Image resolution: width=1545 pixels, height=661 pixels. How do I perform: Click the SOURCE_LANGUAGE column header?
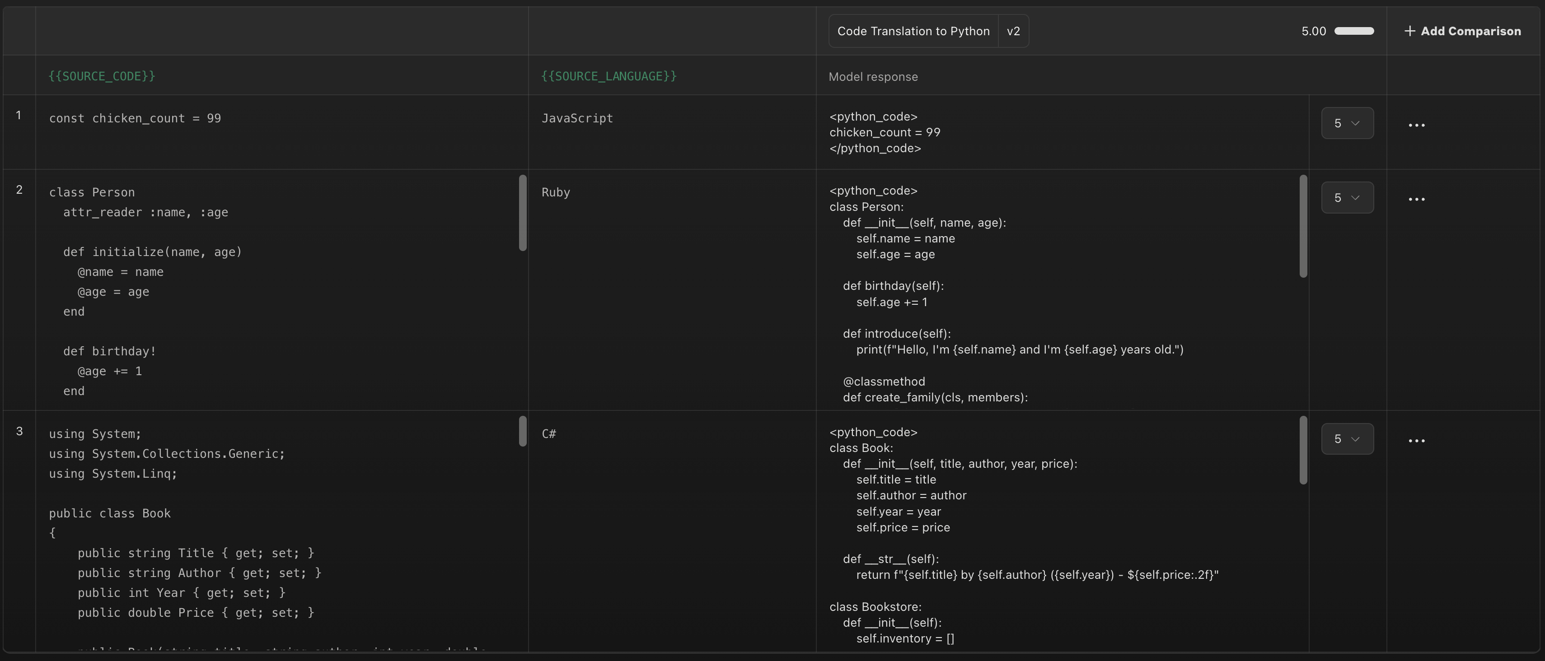tap(608, 76)
